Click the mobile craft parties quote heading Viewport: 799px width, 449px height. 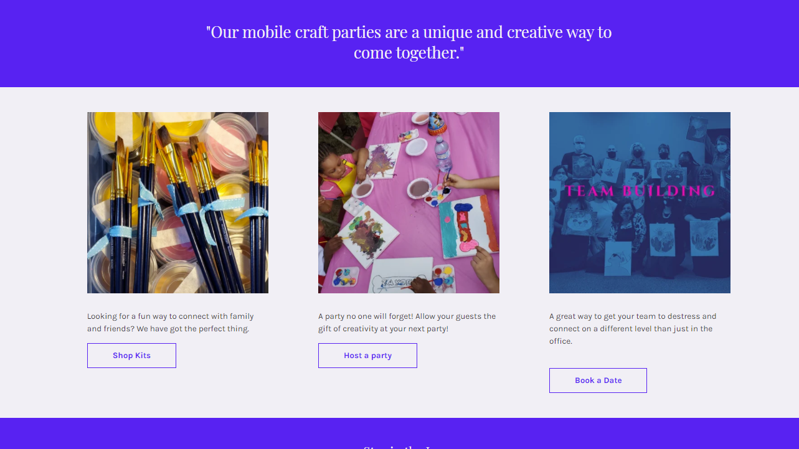pos(409,42)
